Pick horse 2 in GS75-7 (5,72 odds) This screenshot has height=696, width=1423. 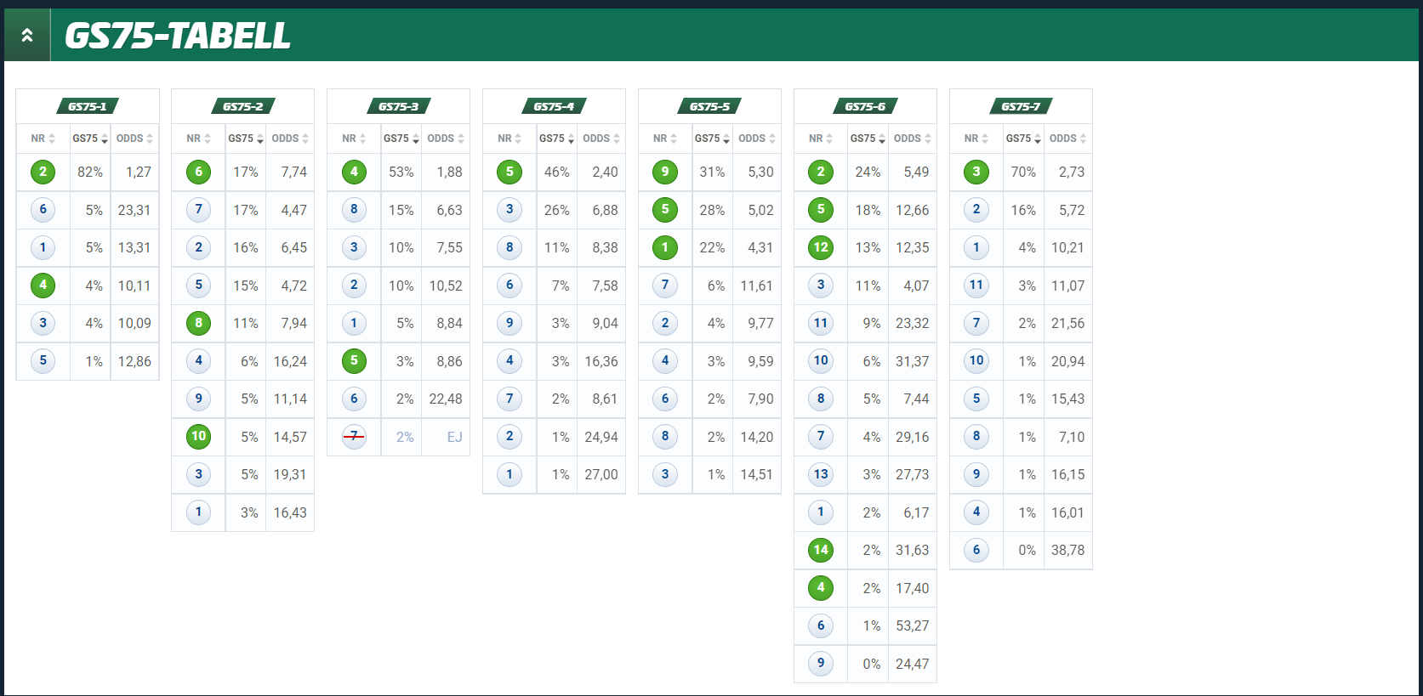pyautogui.click(x=976, y=210)
